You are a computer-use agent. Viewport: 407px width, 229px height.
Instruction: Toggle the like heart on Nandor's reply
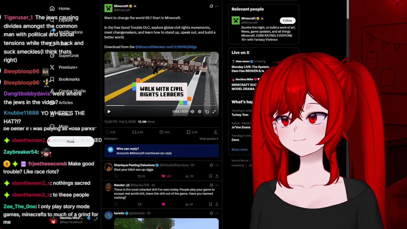coord(163,204)
